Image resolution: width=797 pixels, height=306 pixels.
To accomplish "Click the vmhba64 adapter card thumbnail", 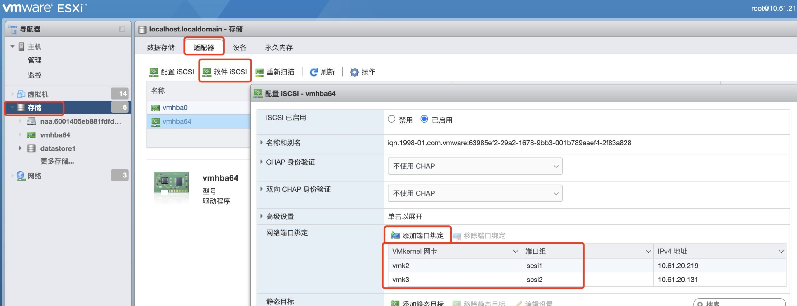I will tap(171, 183).
